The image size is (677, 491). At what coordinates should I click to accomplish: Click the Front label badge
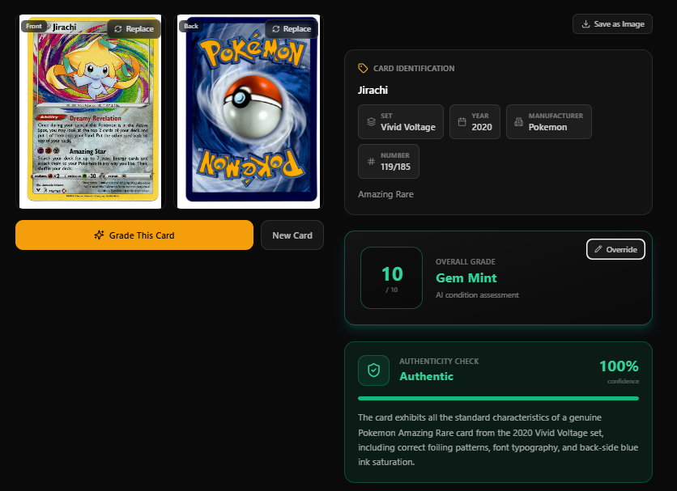(34, 27)
